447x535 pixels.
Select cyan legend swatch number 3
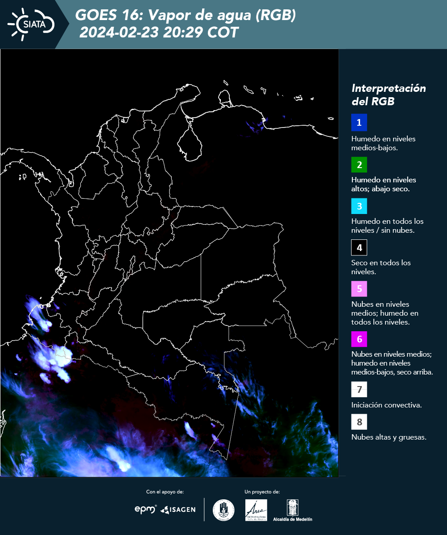click(x=359, y=206)
